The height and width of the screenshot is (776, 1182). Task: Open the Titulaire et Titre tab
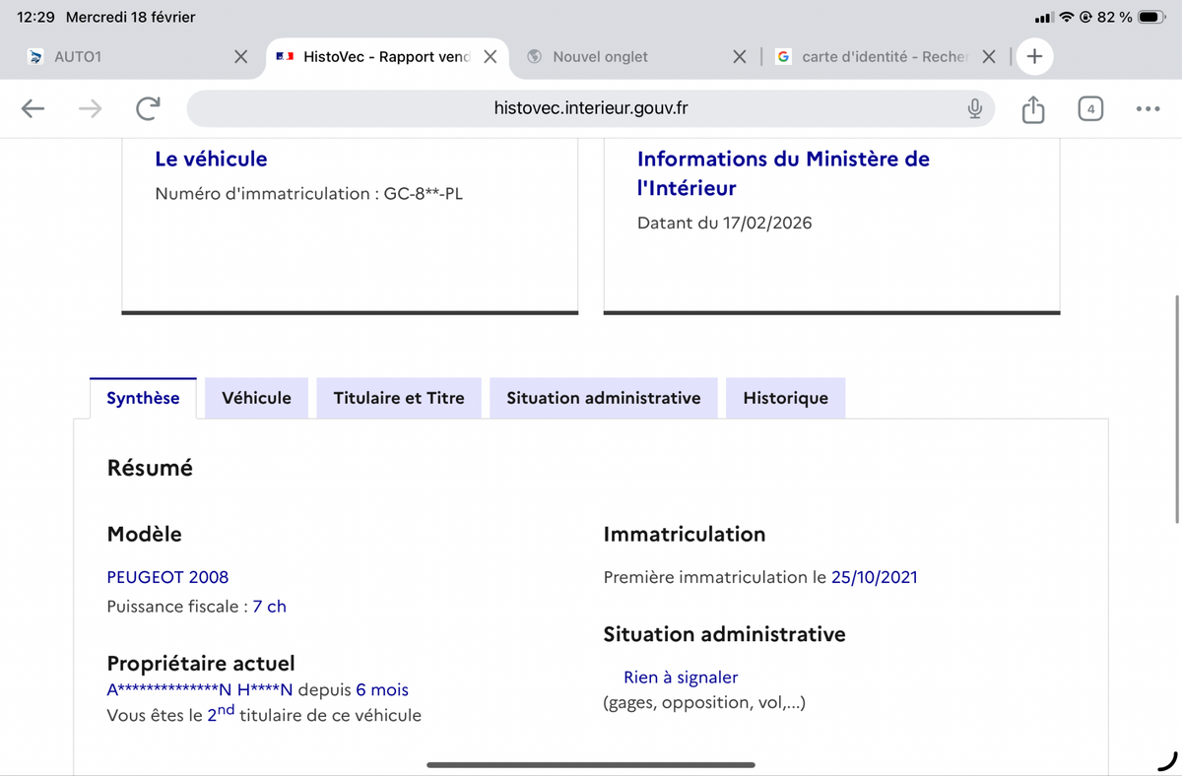[x=399, y=398]
